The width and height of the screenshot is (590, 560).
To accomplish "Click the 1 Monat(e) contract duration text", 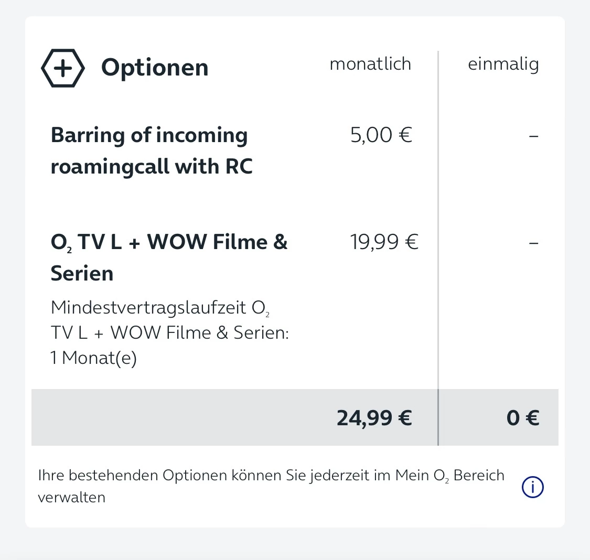I will [x=93, y=358].
